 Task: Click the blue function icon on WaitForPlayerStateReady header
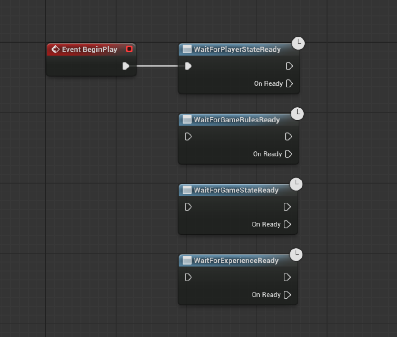pyautogui.click(x=187, y=49)
